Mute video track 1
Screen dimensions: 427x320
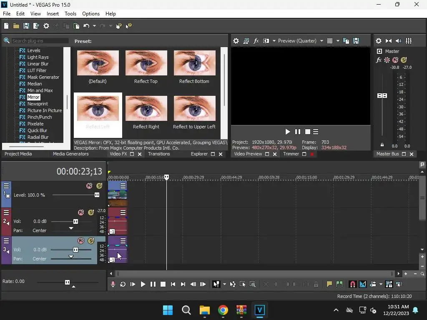click(89, 186)
